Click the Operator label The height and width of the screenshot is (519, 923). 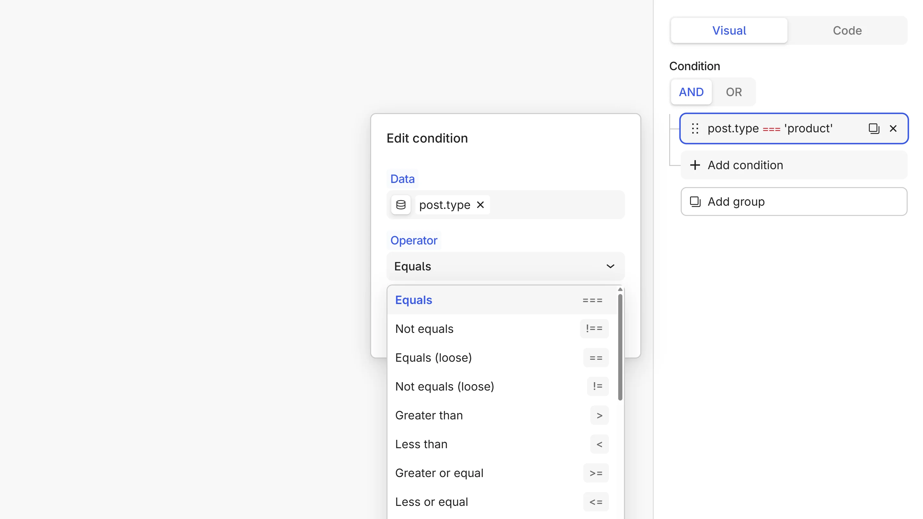(x=414, y=240)
